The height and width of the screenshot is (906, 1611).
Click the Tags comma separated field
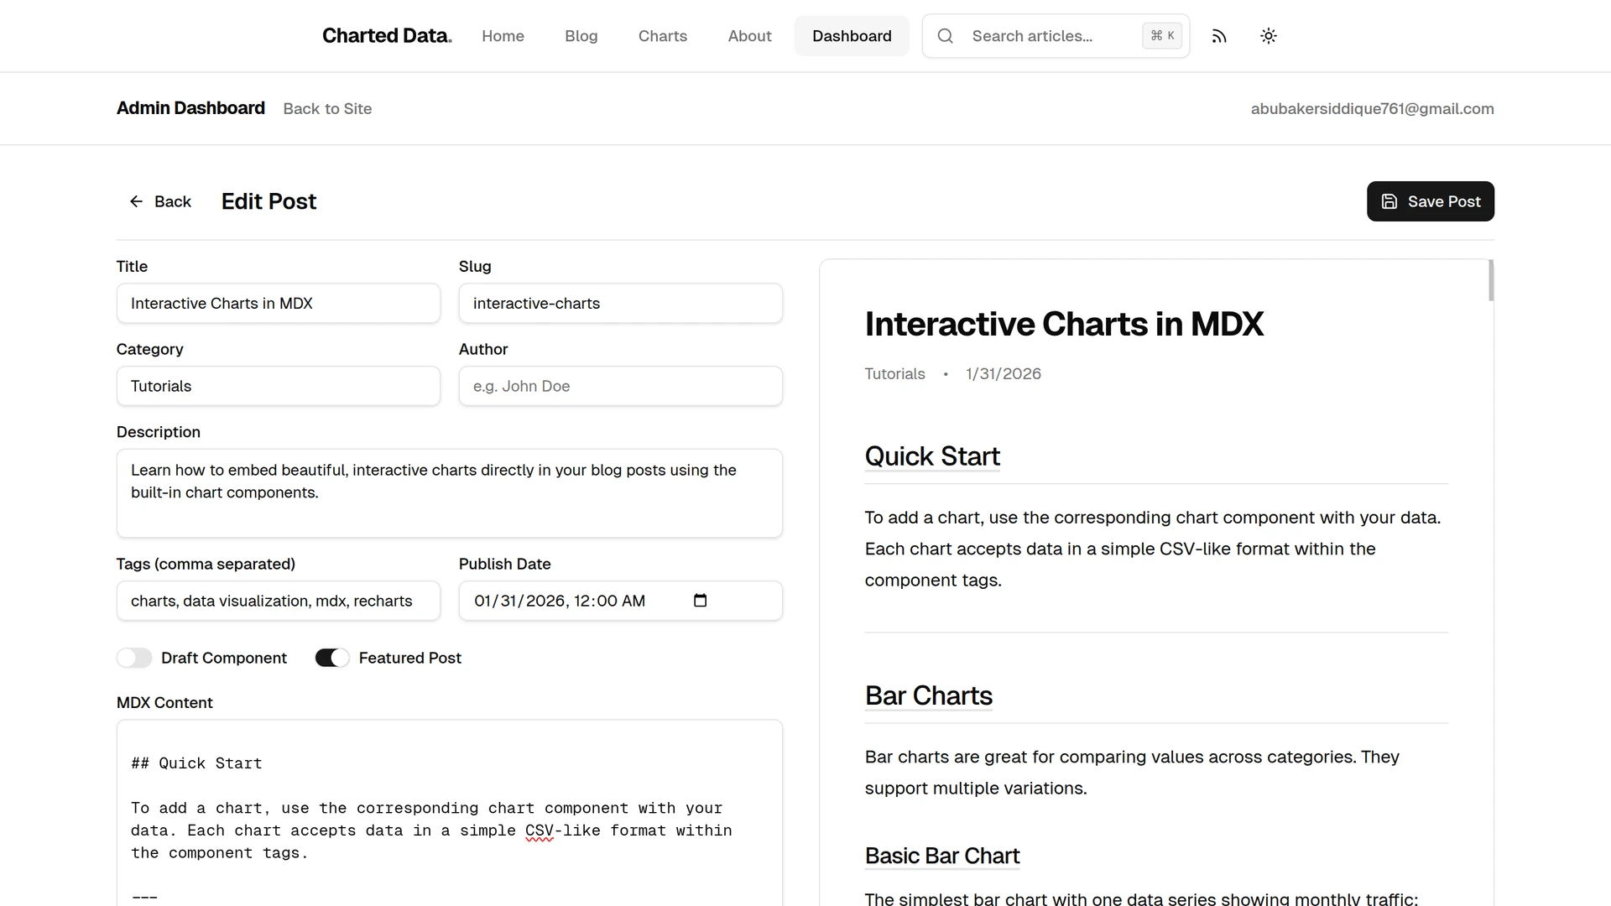pos(279,601)
